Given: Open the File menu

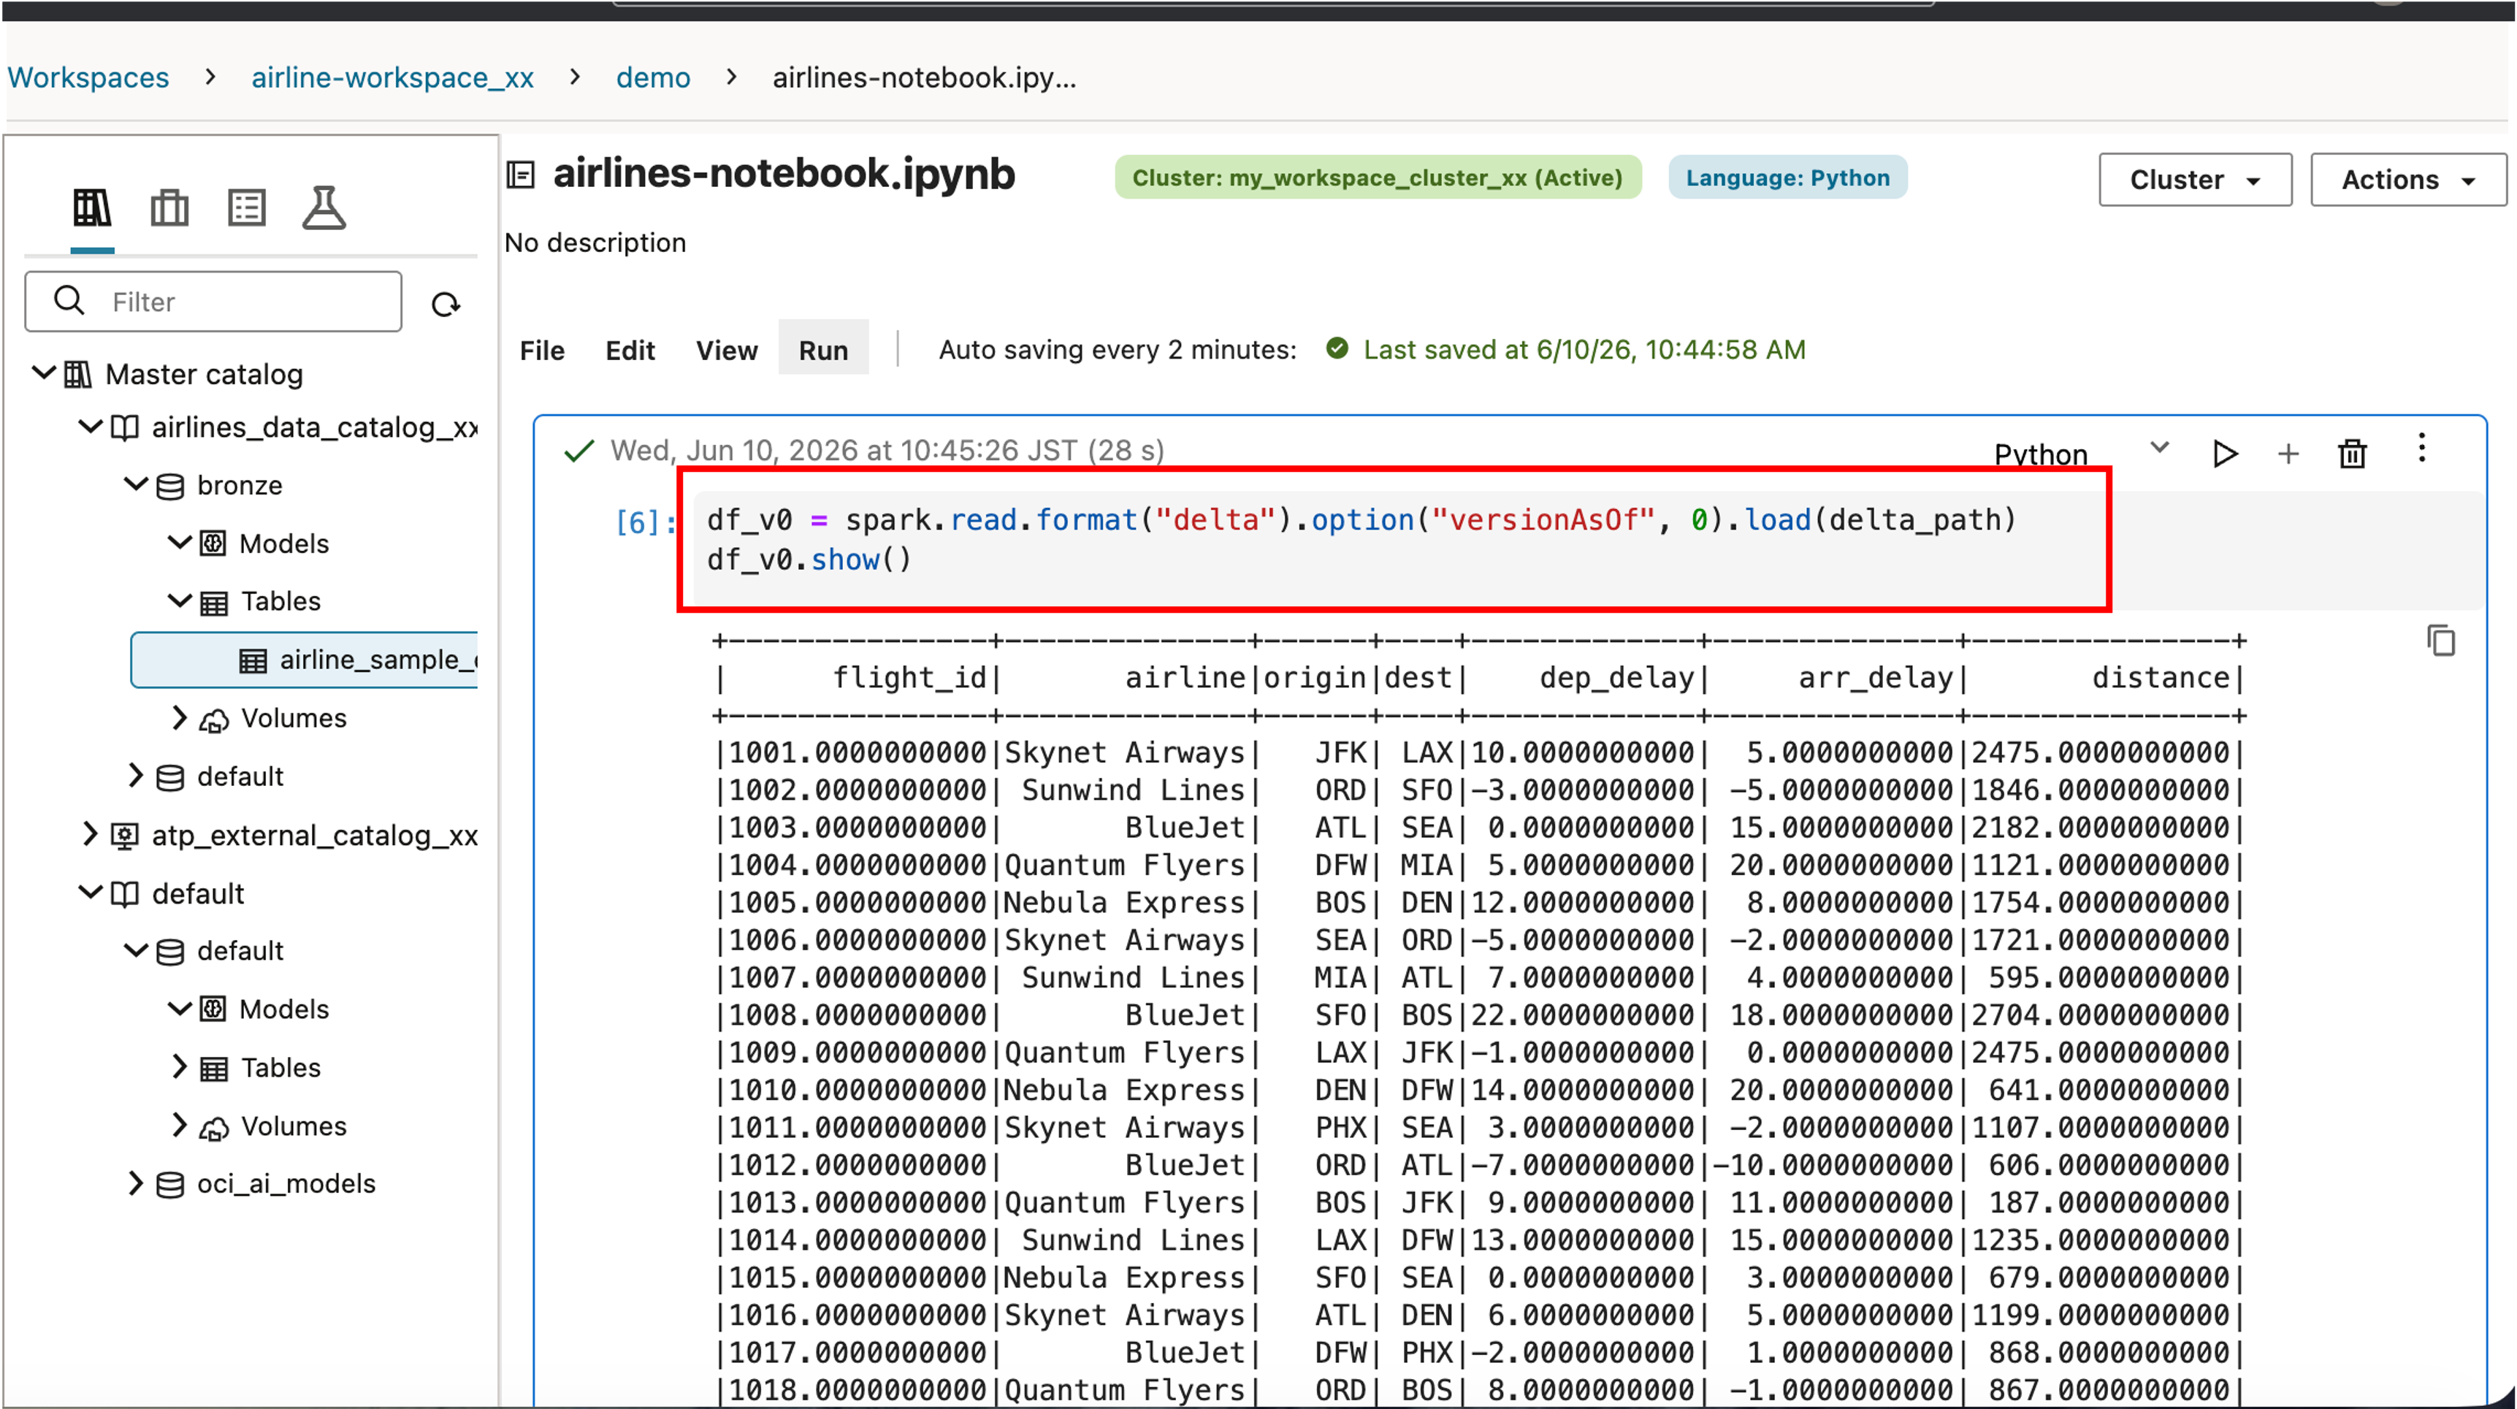Looking at the screenshot, I should [542, 350].
